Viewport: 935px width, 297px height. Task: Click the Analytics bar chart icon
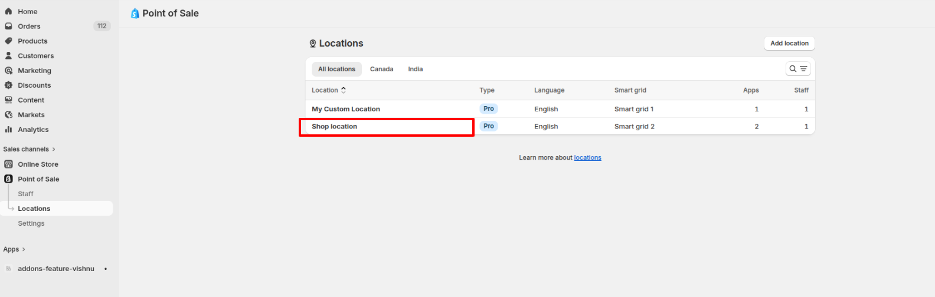click(8, 129)
